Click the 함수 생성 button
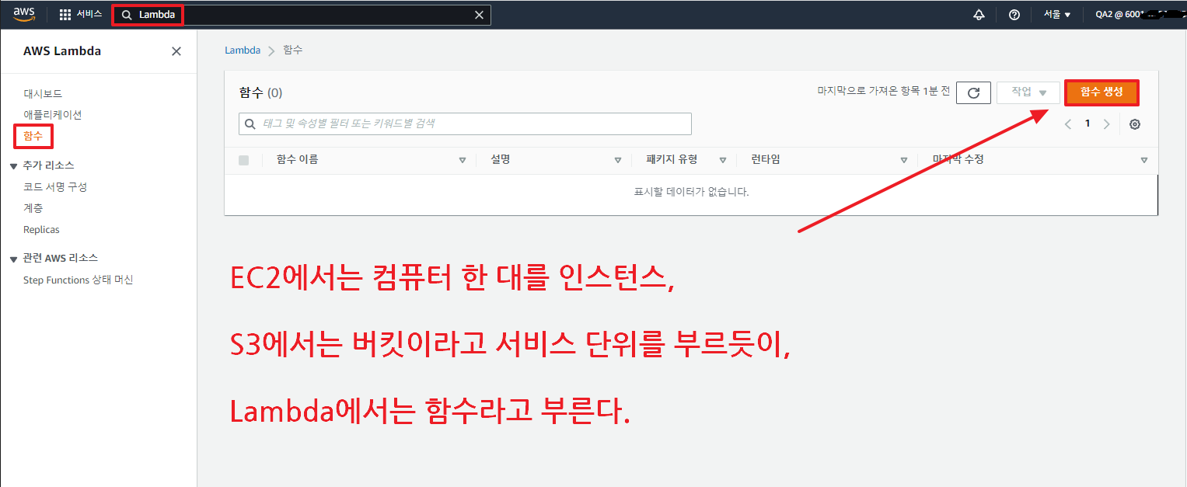Viewport: 1187px width, 487px height. [x=1101, y=92]
